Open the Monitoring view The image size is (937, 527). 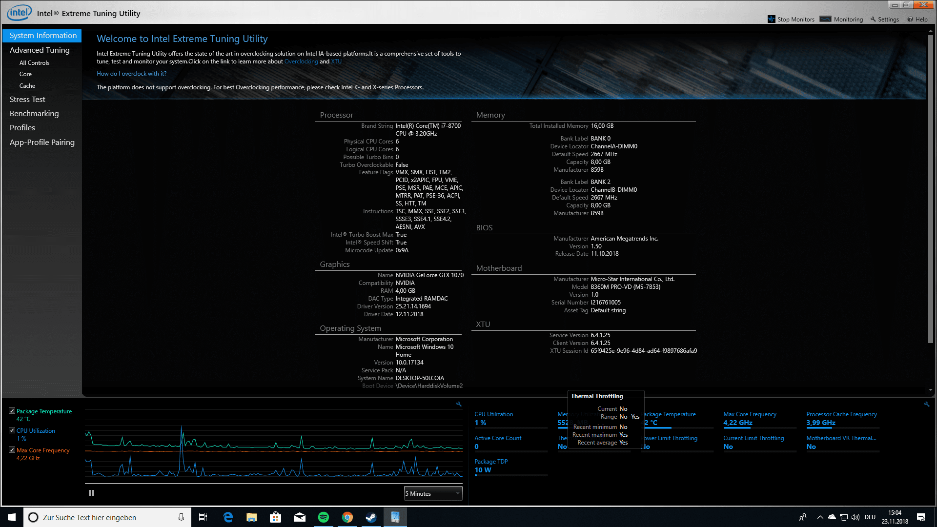click(x=848, y=20)
